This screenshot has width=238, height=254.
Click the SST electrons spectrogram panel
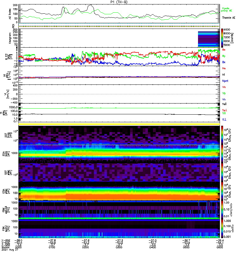[119, 172]
